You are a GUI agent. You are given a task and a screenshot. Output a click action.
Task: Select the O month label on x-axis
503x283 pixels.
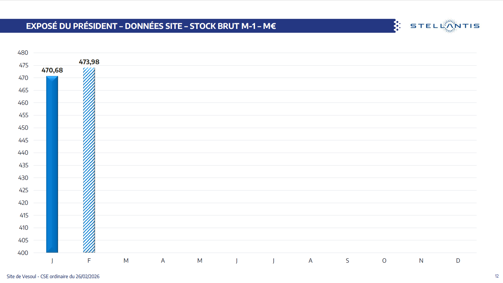click(384, 261)
